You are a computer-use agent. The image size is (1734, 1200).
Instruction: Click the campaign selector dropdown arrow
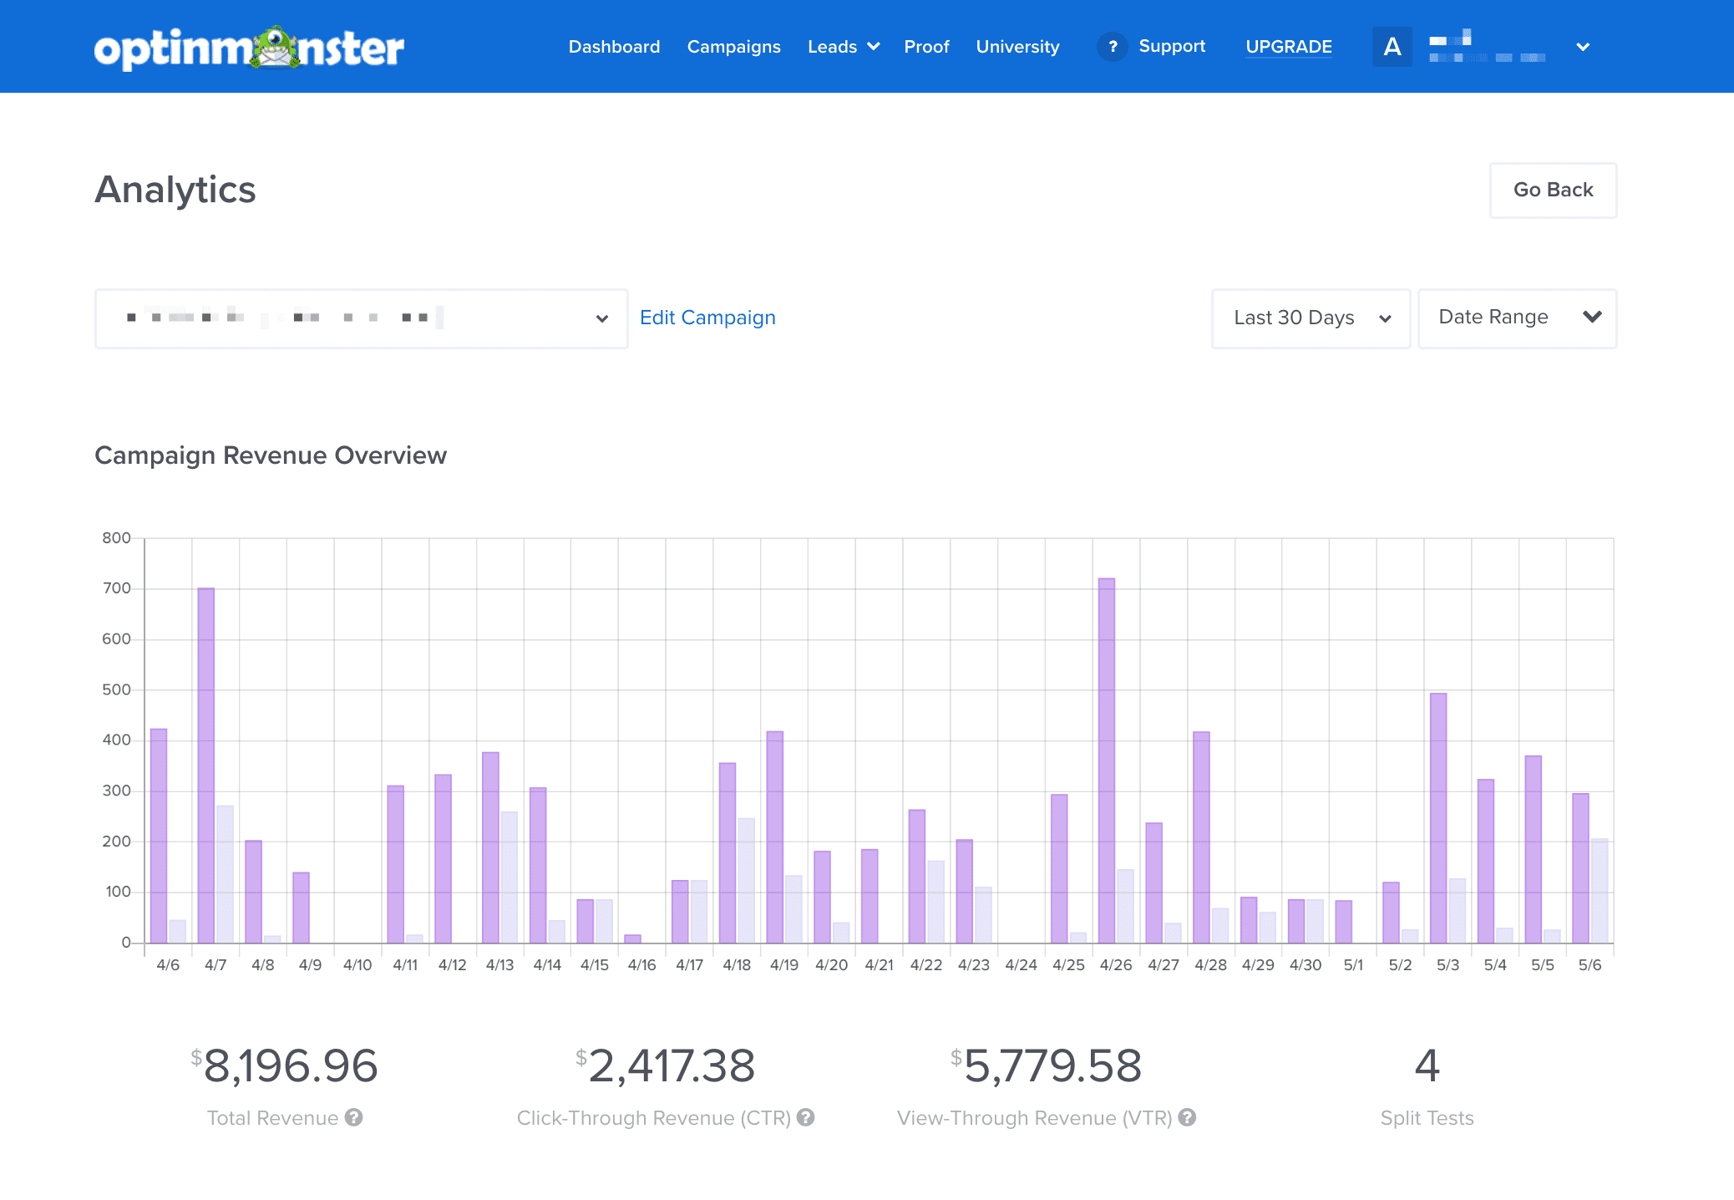tap(602, 317)
